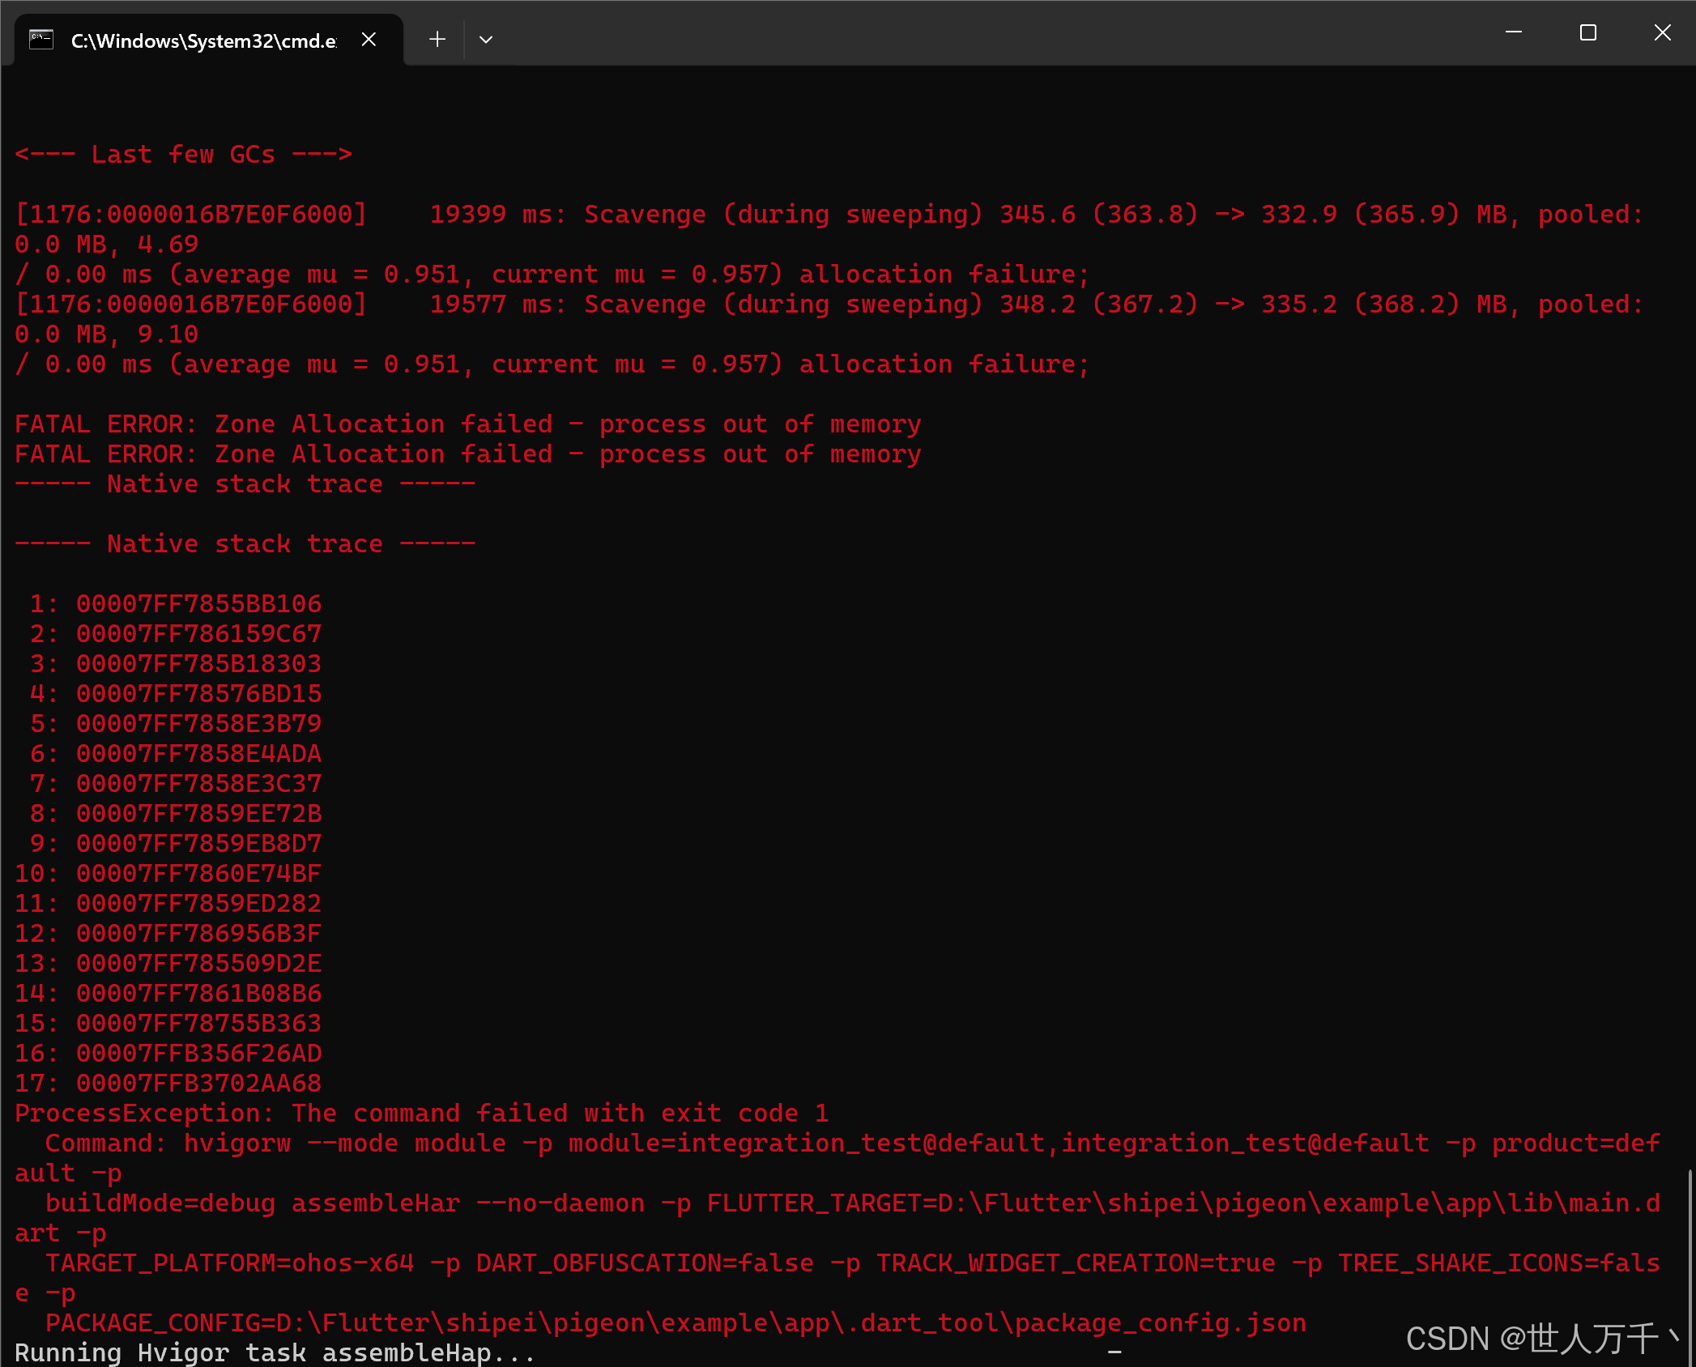This screenshot has height=1367, width=1696.
Task: Click the cmd icon on the terminal tab
Action: (41, 39)
